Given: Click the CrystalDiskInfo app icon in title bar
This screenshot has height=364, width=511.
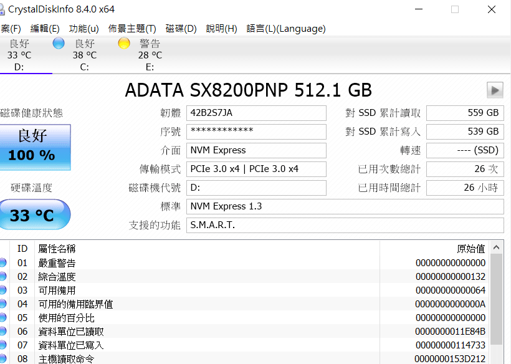Looking at the screenshot, I should click(2, 9).
